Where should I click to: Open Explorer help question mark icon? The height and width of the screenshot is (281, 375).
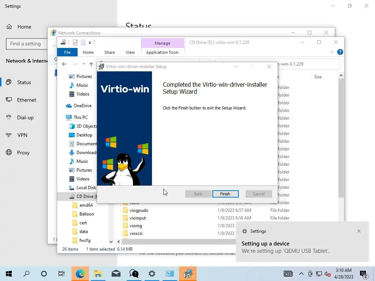(x=340, y=52)
